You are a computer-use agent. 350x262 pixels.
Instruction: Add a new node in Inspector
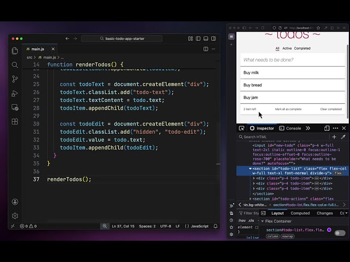point(334,137)
